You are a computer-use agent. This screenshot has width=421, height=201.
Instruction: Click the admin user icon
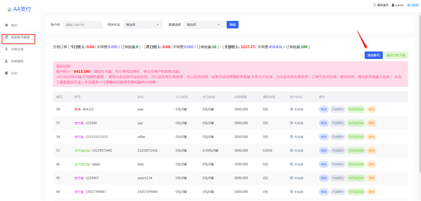[x=393, y=5]
